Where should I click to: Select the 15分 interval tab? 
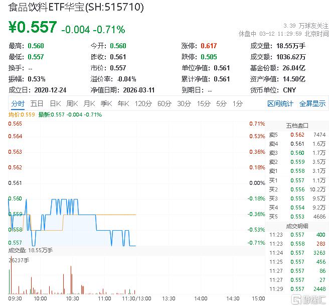click(204, 104)
